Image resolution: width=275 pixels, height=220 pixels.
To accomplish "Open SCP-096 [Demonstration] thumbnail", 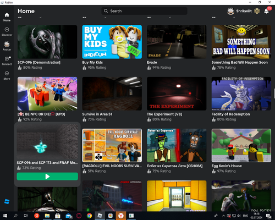I will [x=47, y=42].
